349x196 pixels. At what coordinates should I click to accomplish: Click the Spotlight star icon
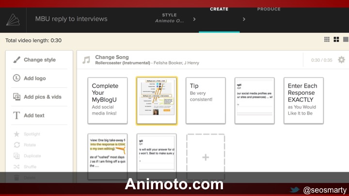pyautogui.click(x=16, y=134)
